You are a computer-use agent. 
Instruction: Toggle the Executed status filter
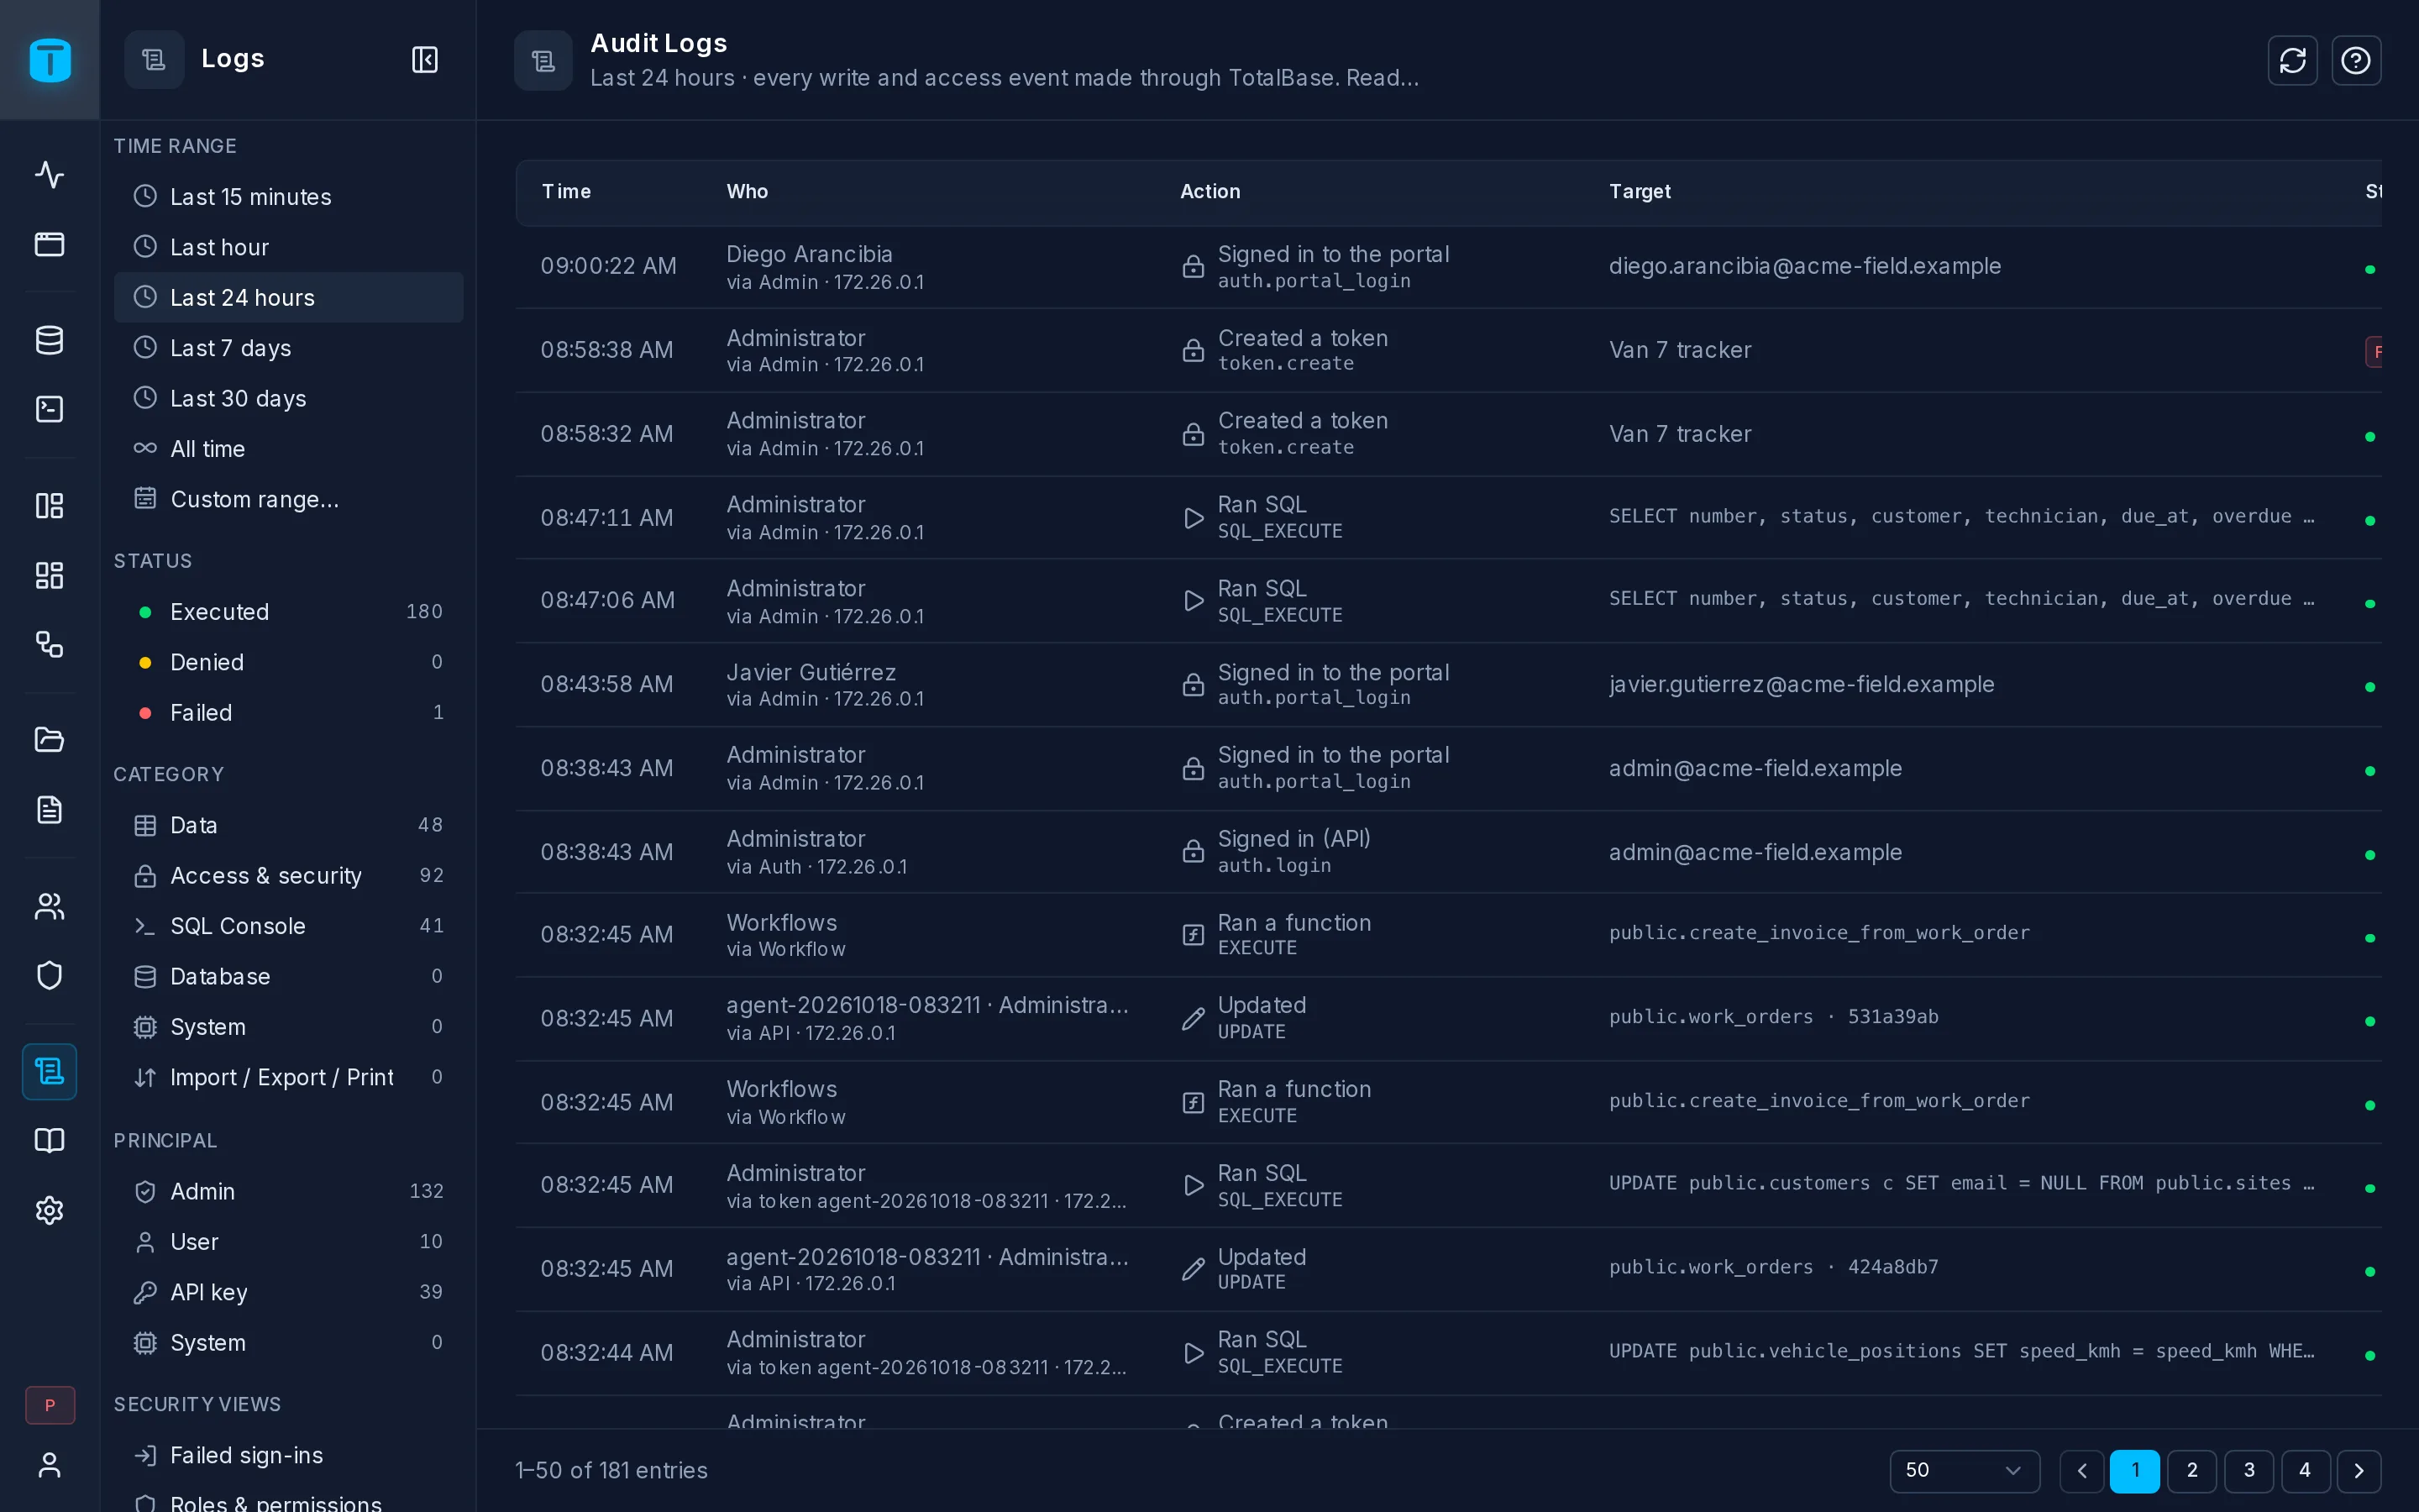pos(288,612)
